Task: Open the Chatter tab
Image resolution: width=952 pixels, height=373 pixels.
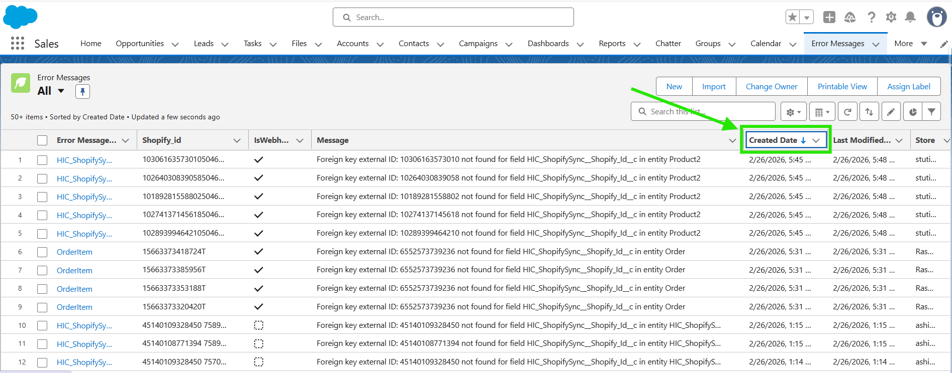Action: point(668,44)
